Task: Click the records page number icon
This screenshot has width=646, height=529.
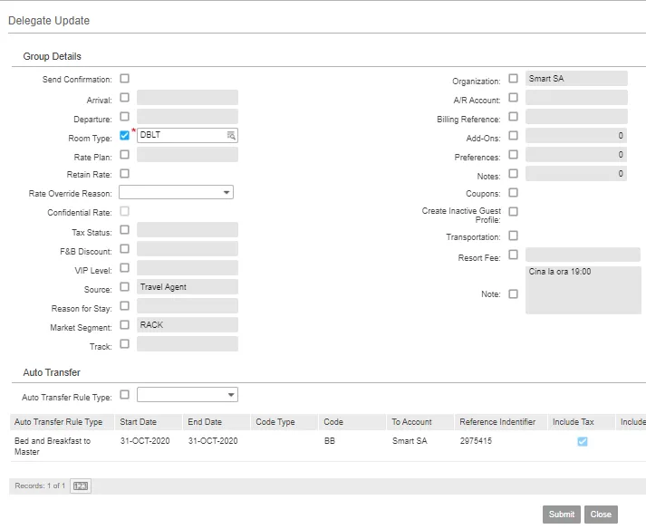Action: point(81,486)
